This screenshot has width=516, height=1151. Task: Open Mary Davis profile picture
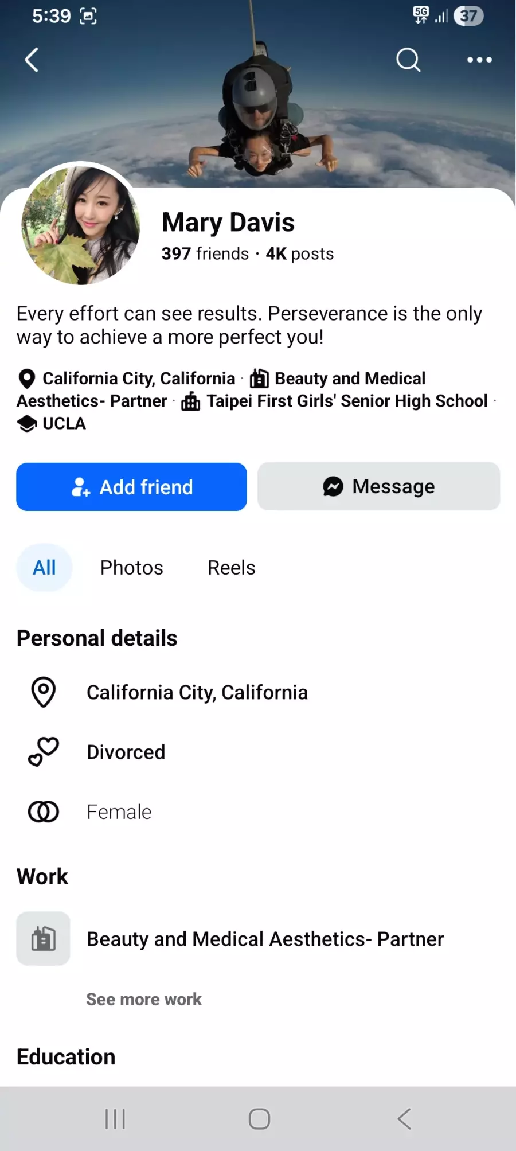point(80,225)
